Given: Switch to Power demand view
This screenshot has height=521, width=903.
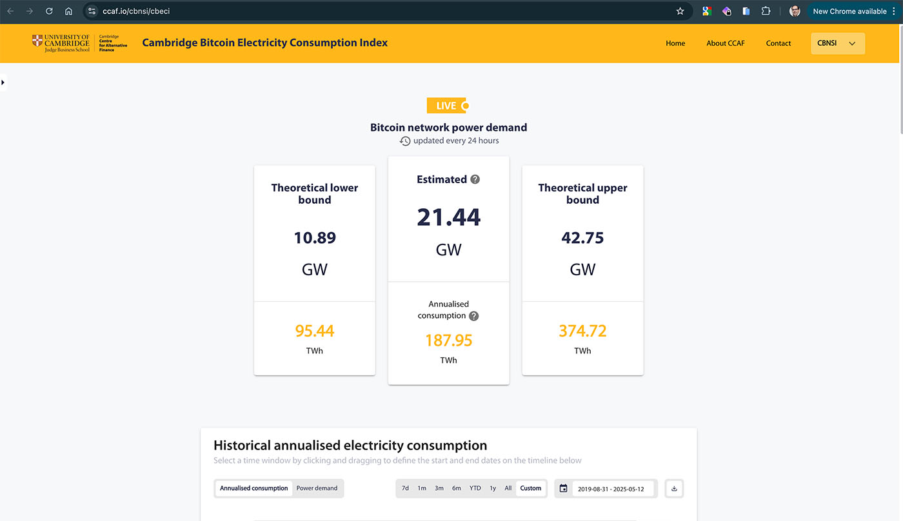Looking at the screenshot, I should (317, 488).
